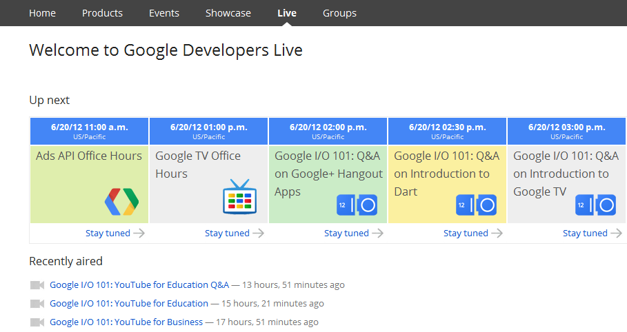
Task: Click Stay tuned under Google TV Office Hours
Action: pos(227,234)
